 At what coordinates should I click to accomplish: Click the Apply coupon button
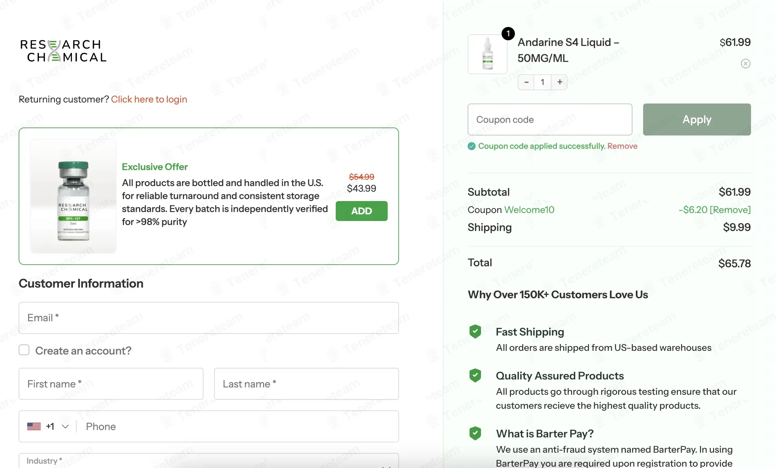click(x=697, y=119)
